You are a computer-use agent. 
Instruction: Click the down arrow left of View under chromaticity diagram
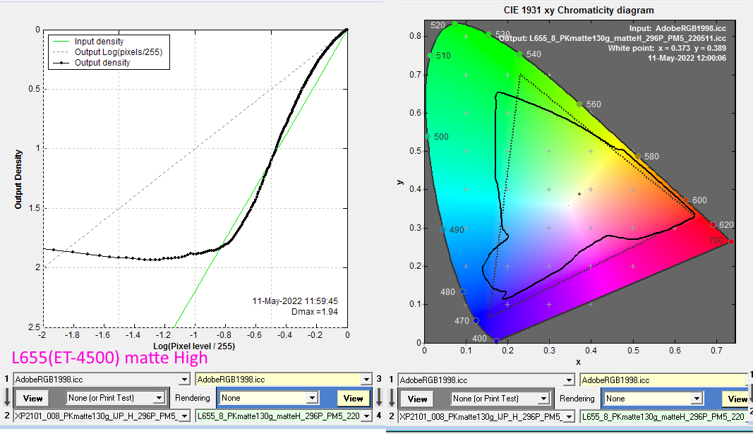(x=391, y=398)
